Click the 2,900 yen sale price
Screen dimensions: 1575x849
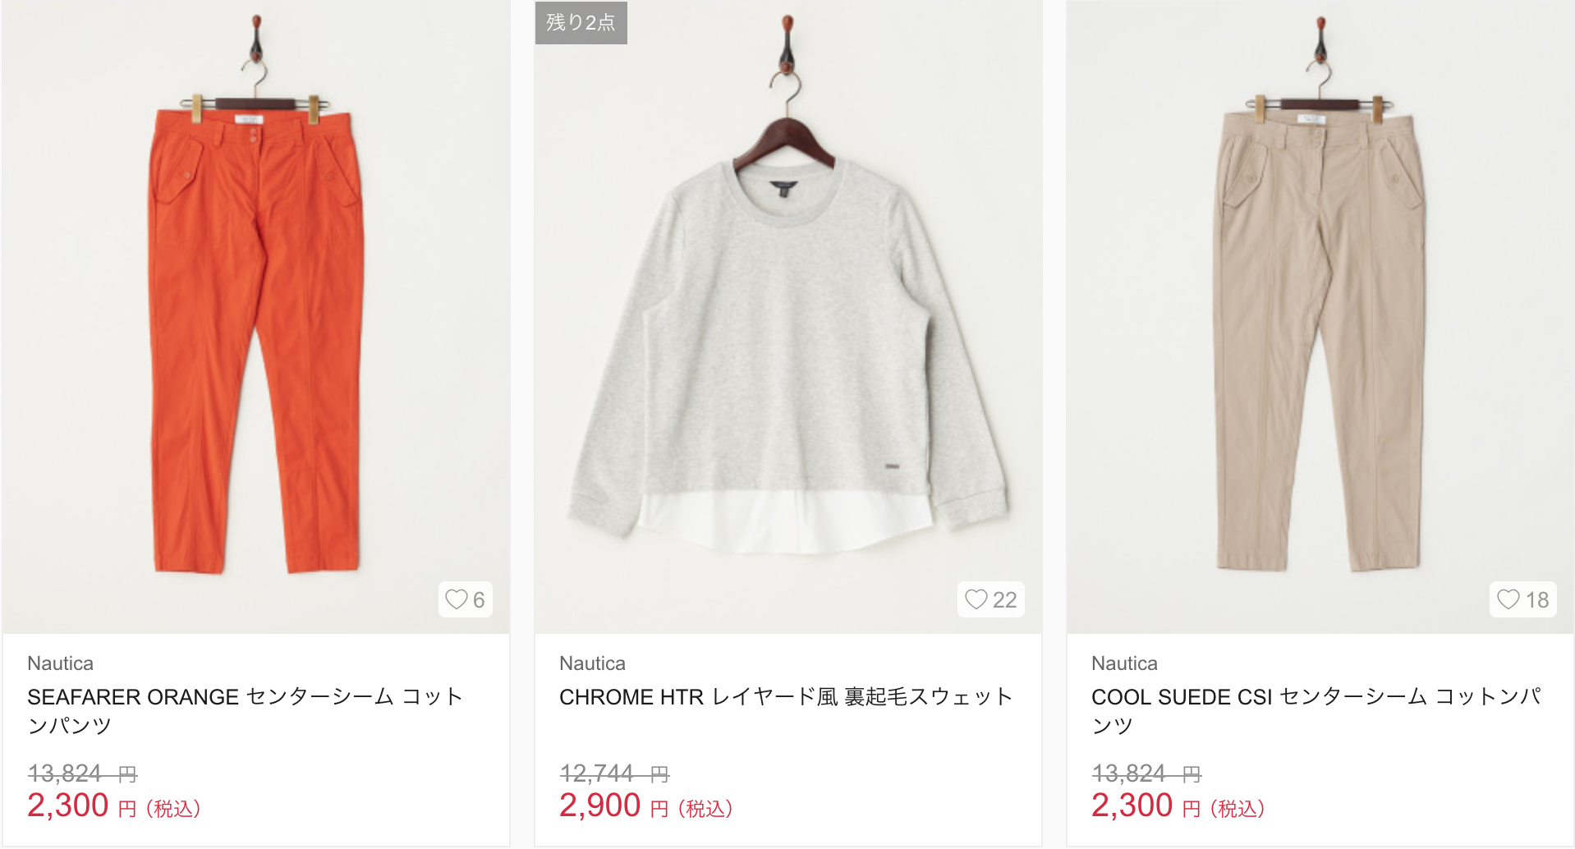click(599, 805)
